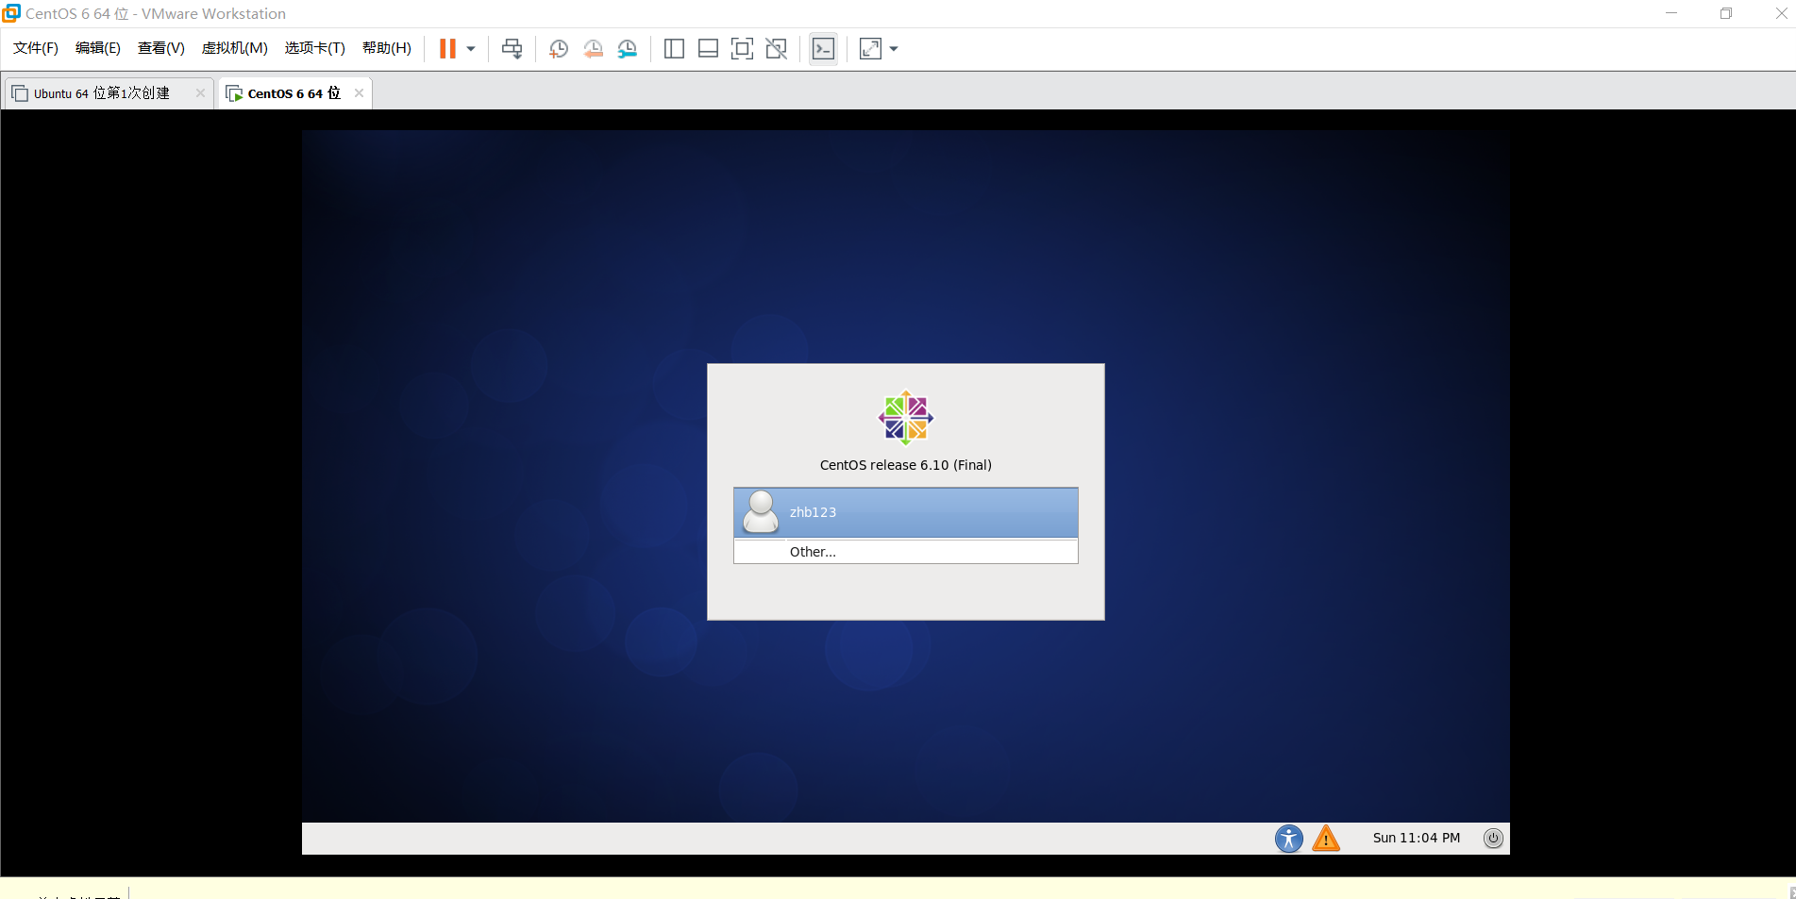Select the zhb123 user account
This screenshot has height=899, width=1796.
pyautogui.click(x=906, y=512)
